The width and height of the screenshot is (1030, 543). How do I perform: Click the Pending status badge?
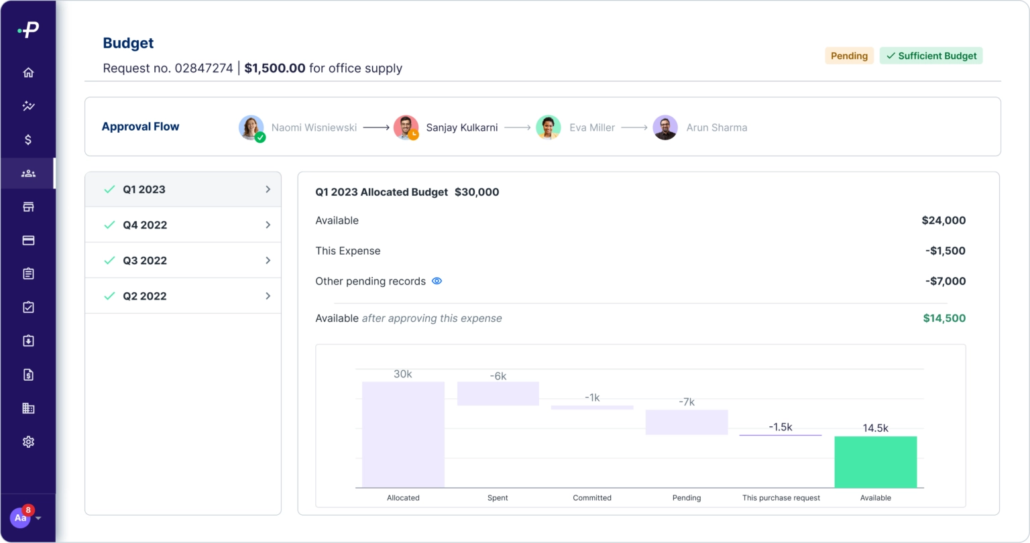849,56
